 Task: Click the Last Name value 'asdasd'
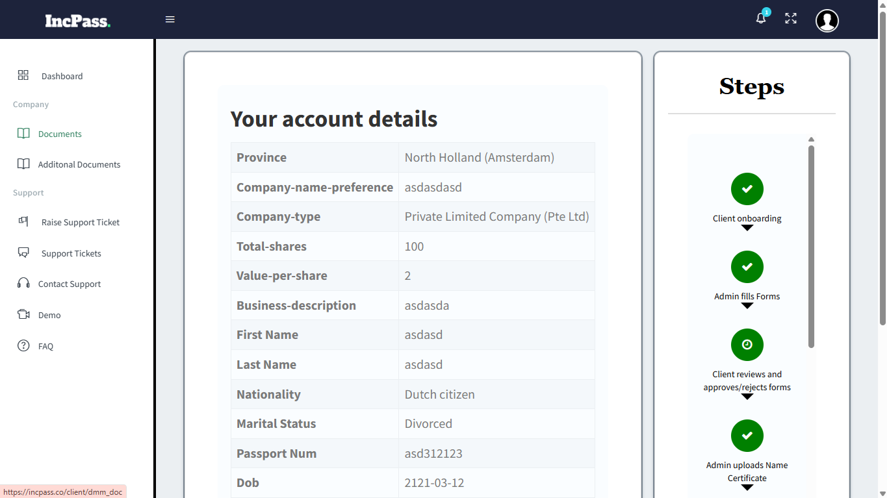424,364
